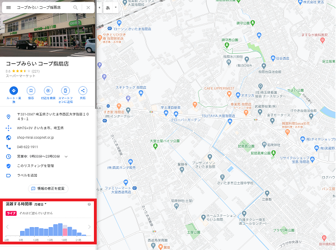Clear the search with the X icon
Viewport: 336px width, 250px height.
(88, 7)
